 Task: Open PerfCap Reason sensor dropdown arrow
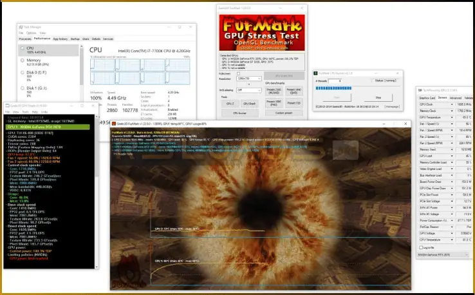coord(452,227)
